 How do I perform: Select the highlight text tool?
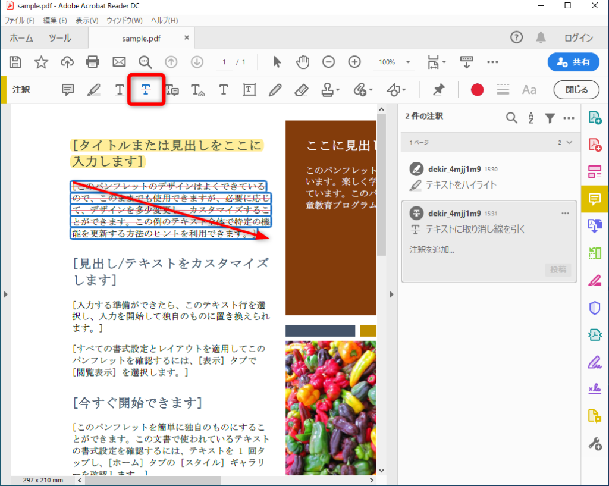(x=93, y=90)
